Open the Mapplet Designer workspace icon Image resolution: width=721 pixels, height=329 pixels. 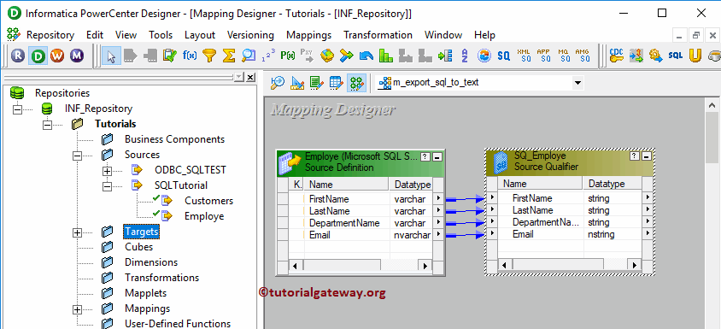[337, 83]
